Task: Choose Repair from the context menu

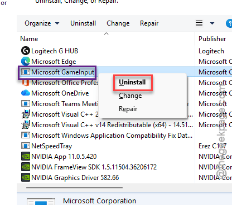Action: (x=128, y=109)
